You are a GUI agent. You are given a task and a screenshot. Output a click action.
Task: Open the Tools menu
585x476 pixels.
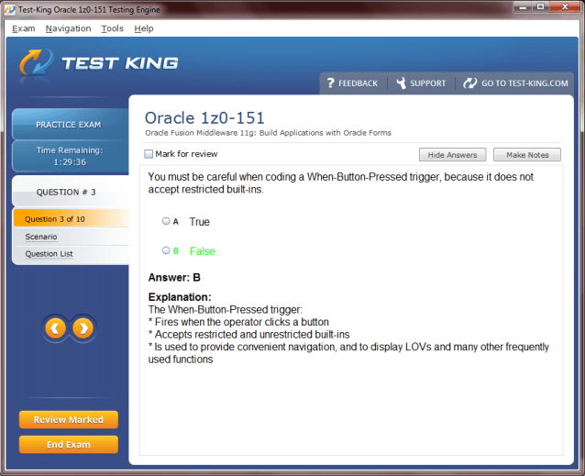(112, 28)
